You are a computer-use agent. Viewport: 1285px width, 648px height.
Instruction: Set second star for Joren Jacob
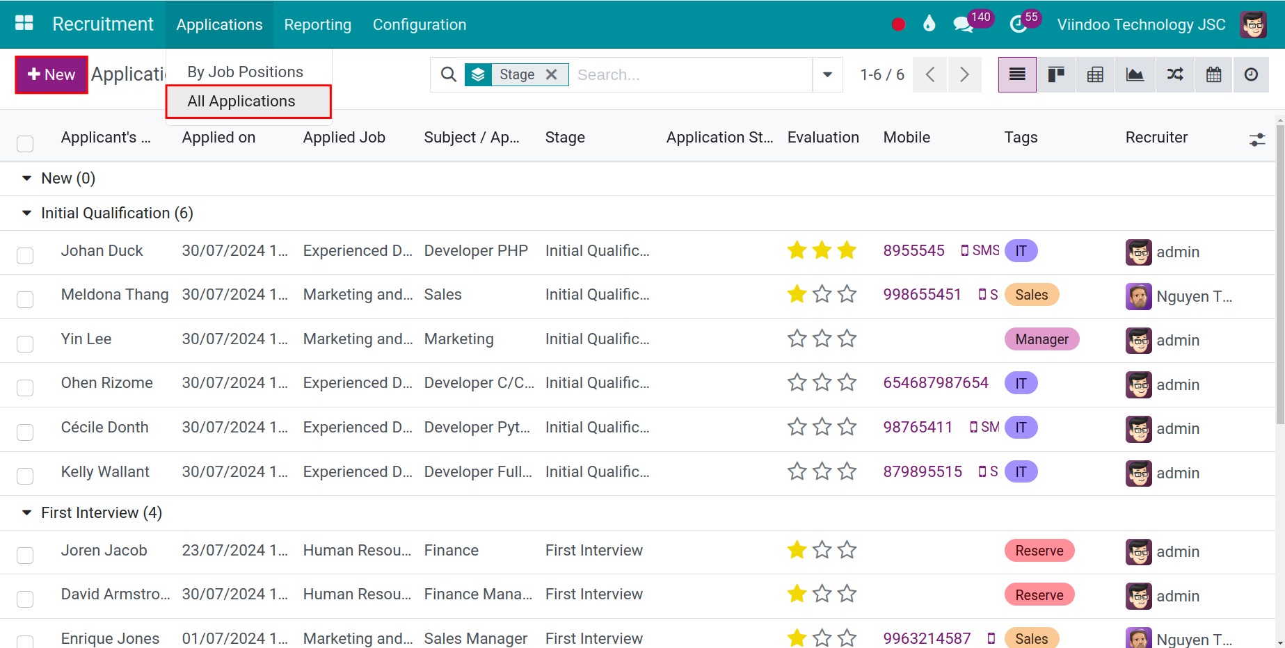(822, 550)
